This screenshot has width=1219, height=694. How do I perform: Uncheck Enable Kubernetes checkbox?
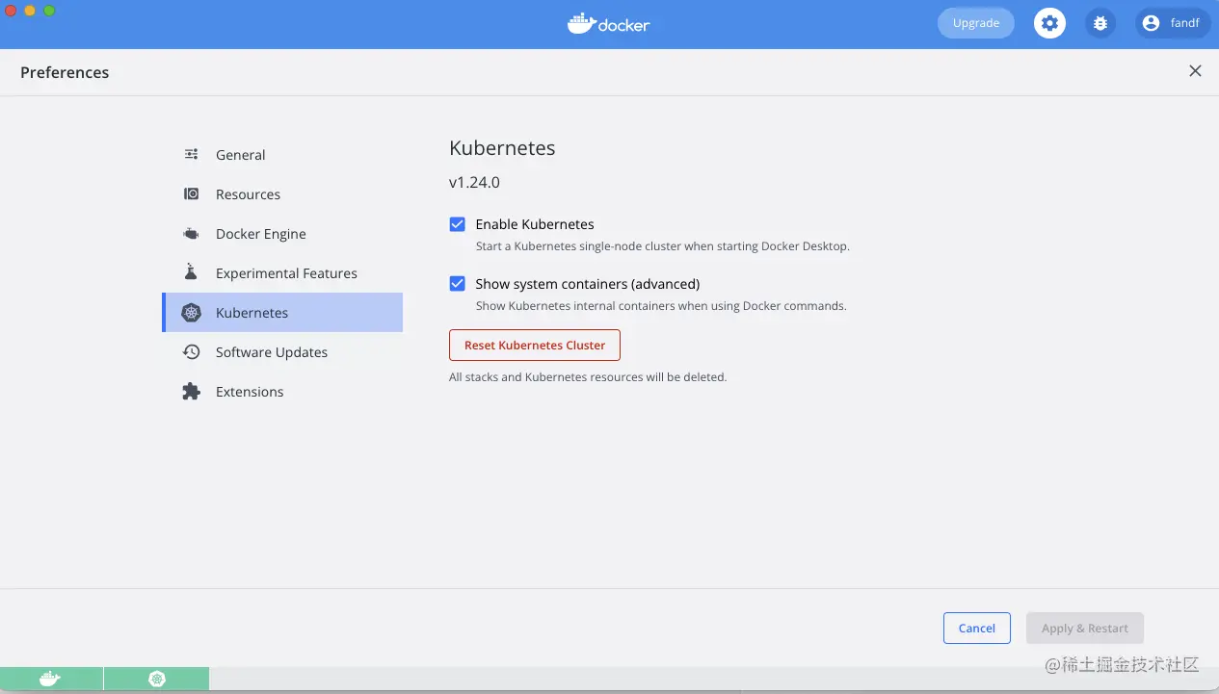point(458,224)
